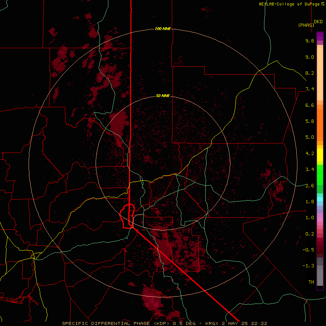The image size is (326, 326).
Task: Click the 5.8 scale value
Action: [x=310, y=121]
